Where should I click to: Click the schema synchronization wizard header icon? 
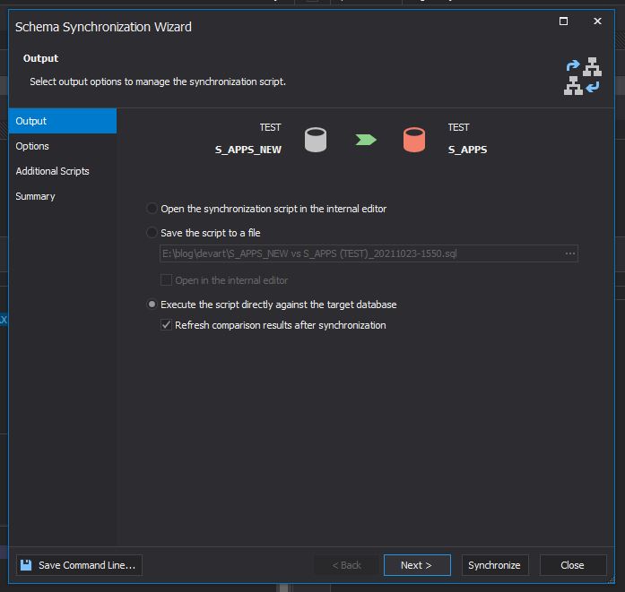click(582, 76)
